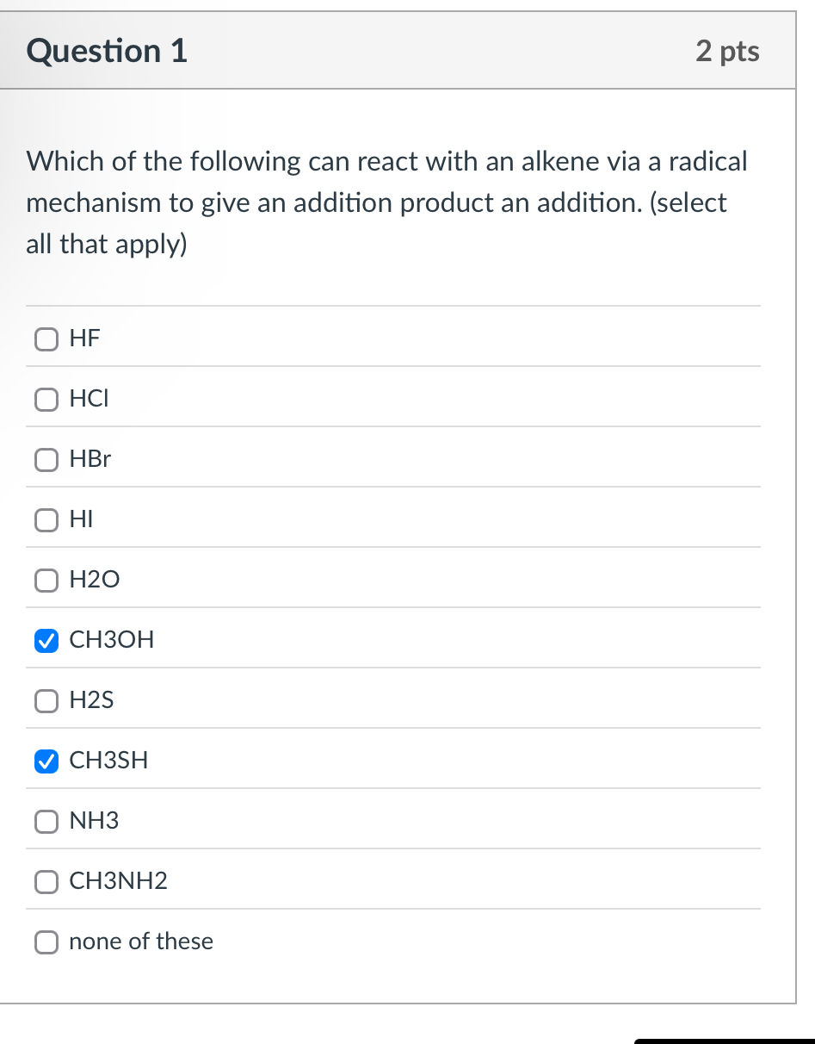815x1044 pixels.
Task: Select the H2S option
Action: (46, 700)
